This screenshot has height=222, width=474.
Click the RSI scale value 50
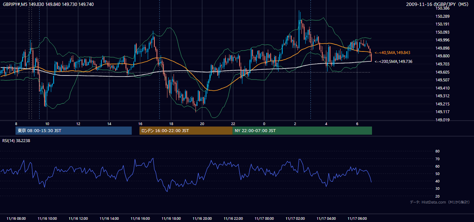437,174
